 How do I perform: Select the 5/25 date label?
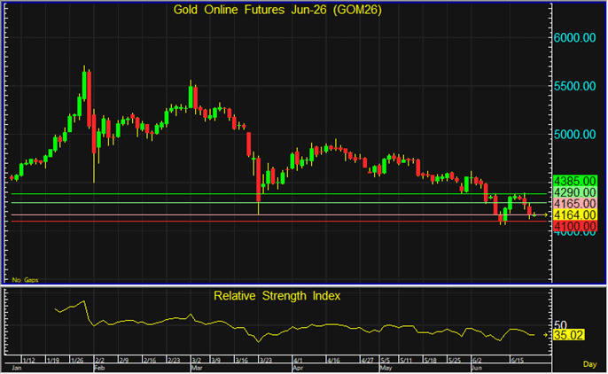(x=455, y=361)
